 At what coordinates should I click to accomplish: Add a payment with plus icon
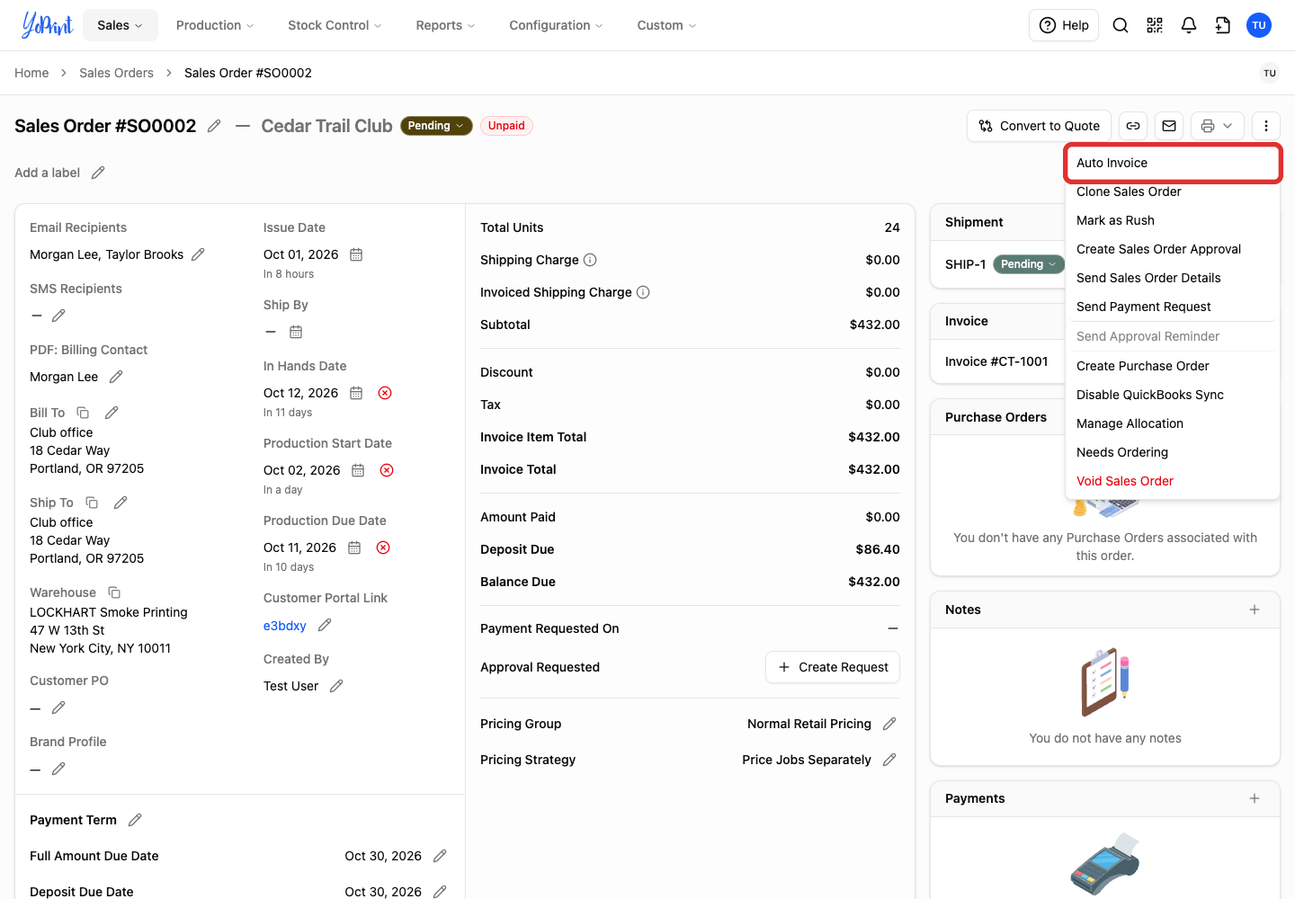(x=1255, y=798)
